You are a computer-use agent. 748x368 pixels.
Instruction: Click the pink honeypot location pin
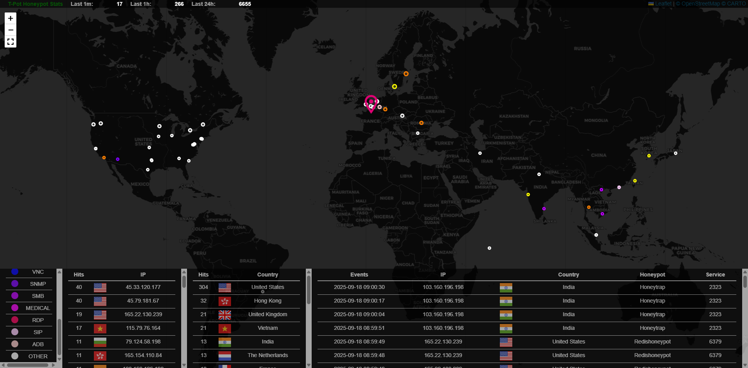coord(371,103)
